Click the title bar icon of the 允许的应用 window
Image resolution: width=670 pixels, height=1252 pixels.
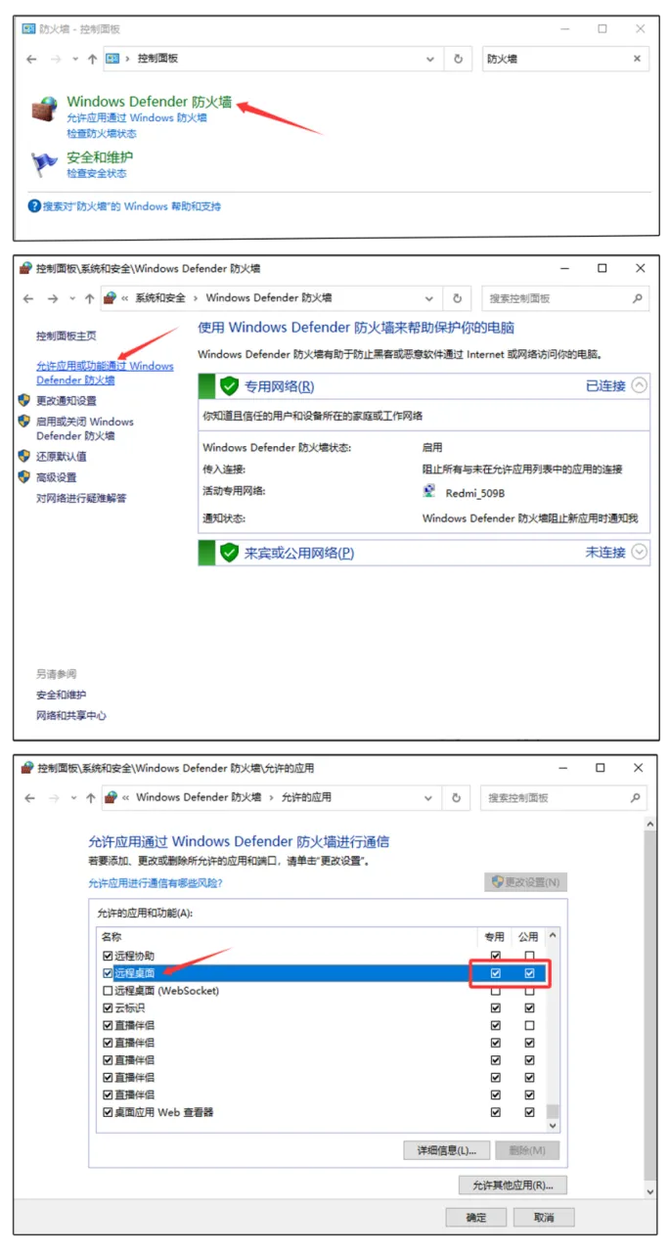tap(26, 768)
